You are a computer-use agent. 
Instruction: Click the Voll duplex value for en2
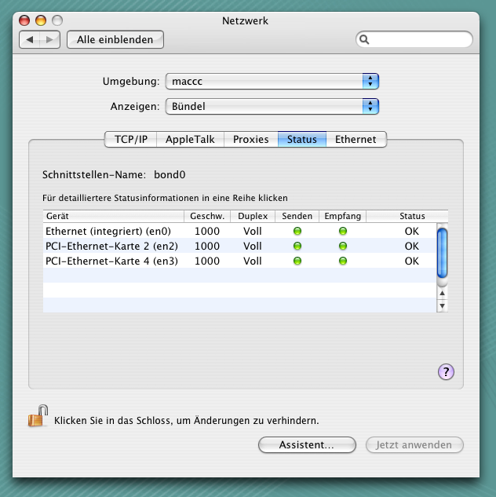click(x=253, y=246)
